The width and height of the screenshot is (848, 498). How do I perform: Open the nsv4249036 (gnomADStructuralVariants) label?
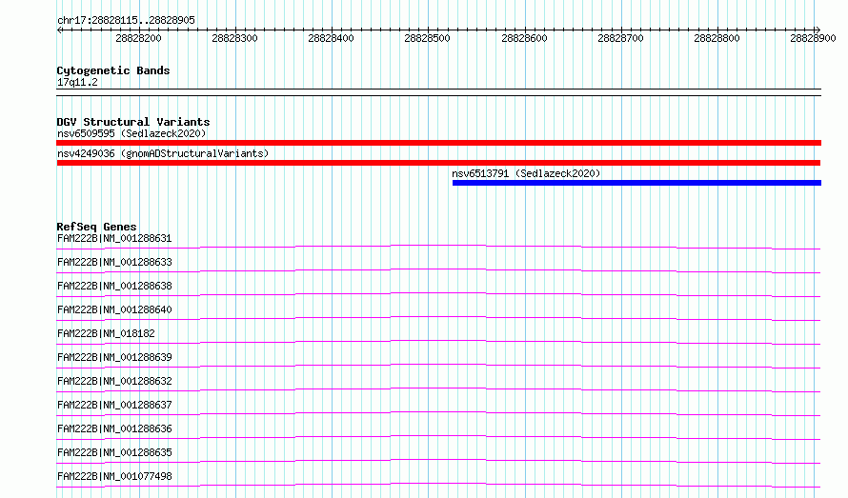(163, 153)
